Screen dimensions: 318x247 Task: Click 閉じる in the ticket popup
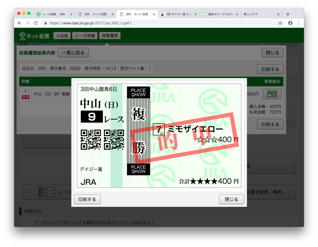[232, 199]
